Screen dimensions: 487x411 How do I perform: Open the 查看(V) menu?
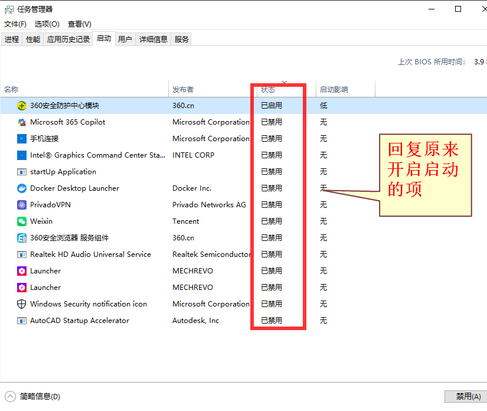pyautogui.click(x=80, y=24)
